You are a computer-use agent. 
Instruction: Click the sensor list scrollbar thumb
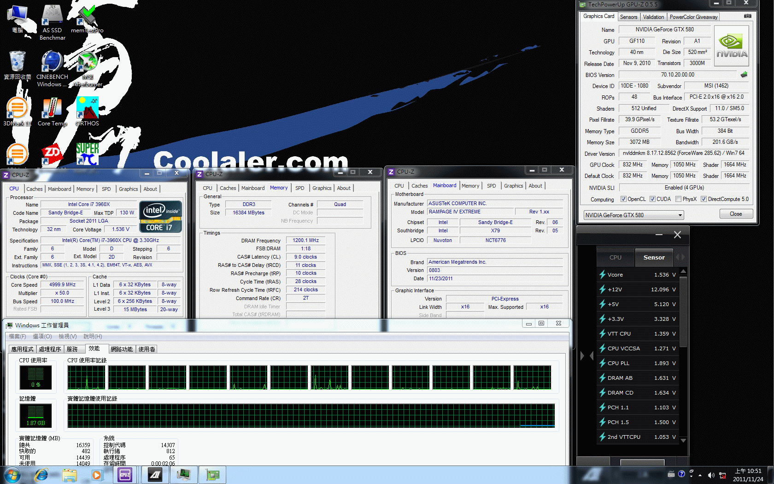pyautogui.click(x=683, y=312)
